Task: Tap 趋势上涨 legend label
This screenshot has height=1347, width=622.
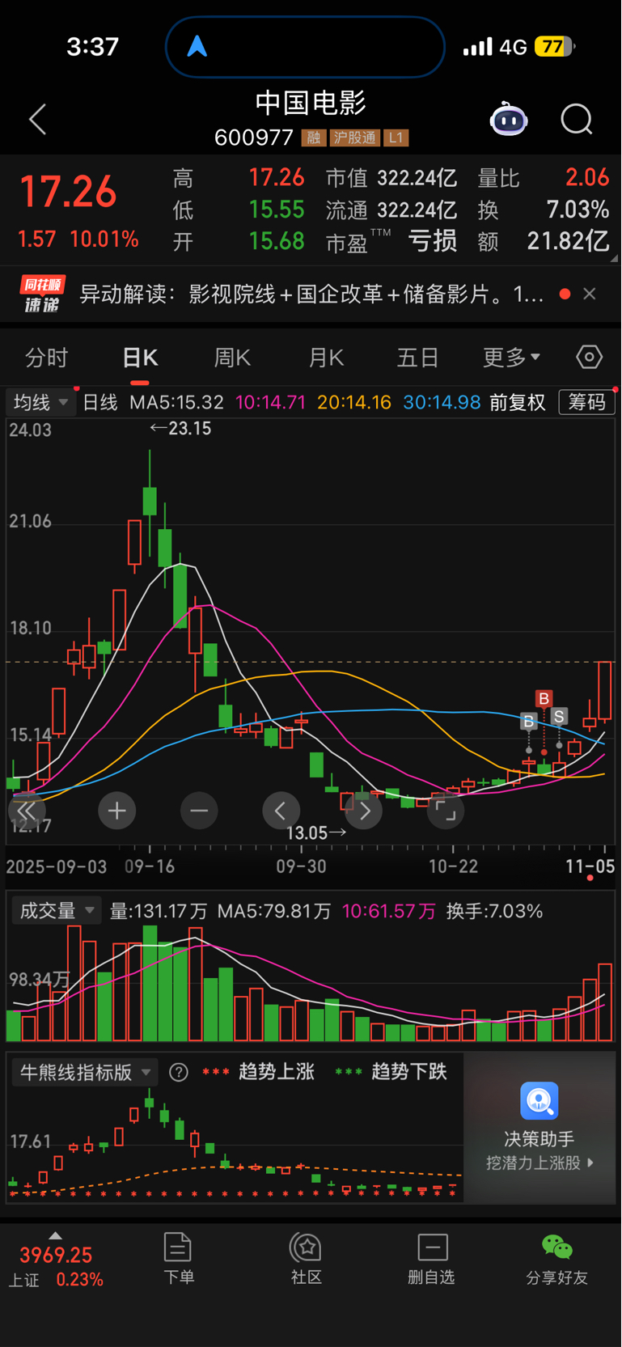Action: tap(276, 1072)
